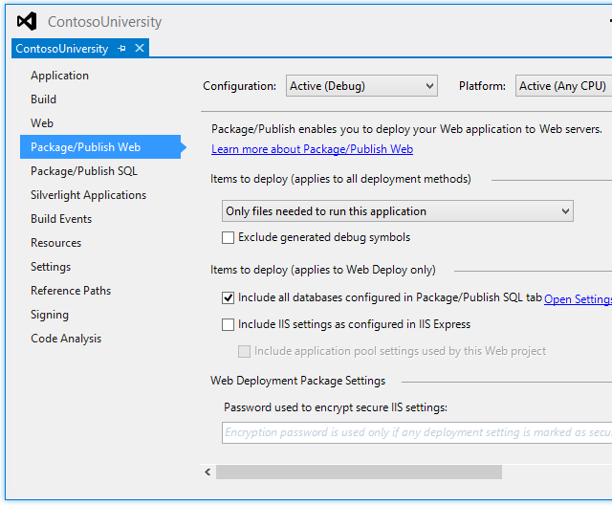Uncheck Include all databases checkbox
This screenshot has width=612, height=505.
click(x=228, y=298)
